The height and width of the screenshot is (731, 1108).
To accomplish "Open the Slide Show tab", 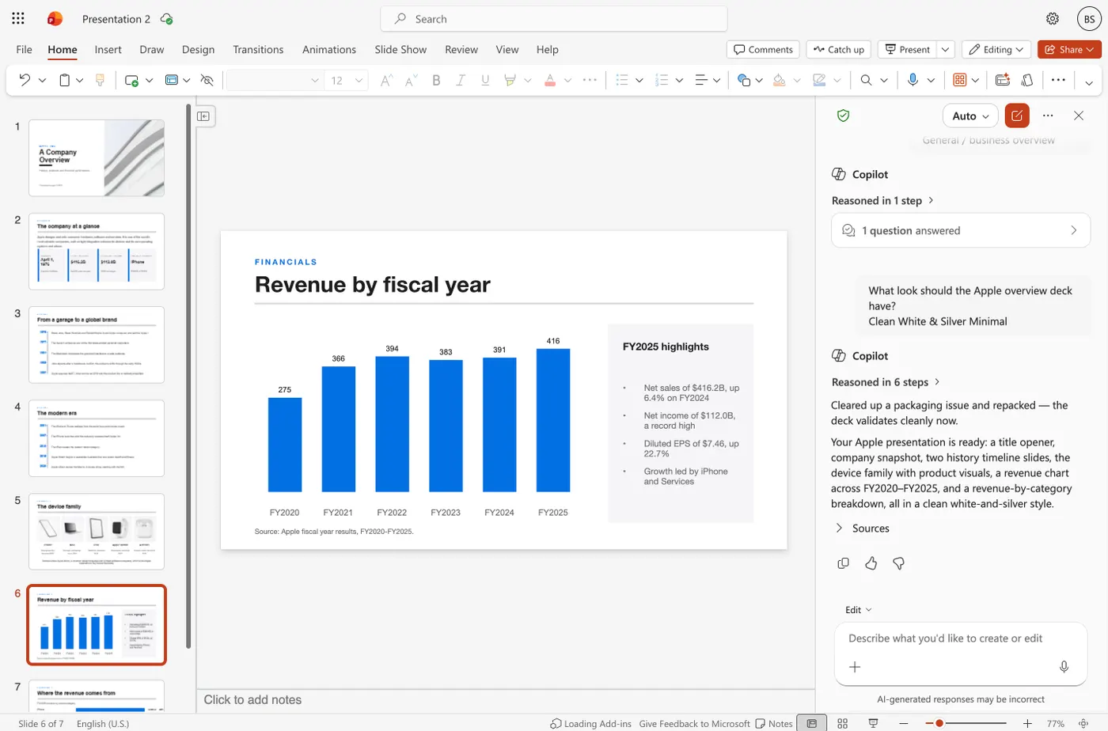I will tap(400, 49).
